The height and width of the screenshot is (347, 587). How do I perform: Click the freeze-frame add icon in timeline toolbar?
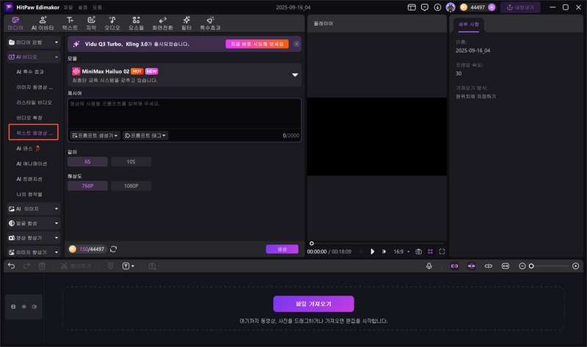pyautogui.click(x=152, y=266)
